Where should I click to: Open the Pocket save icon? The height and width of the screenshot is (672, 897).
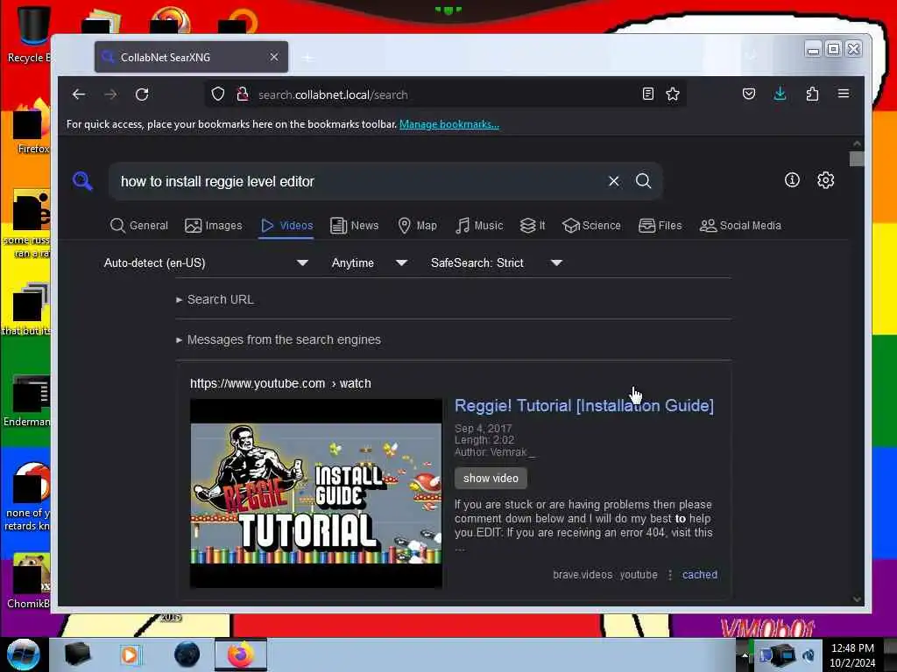coord(748,94)
